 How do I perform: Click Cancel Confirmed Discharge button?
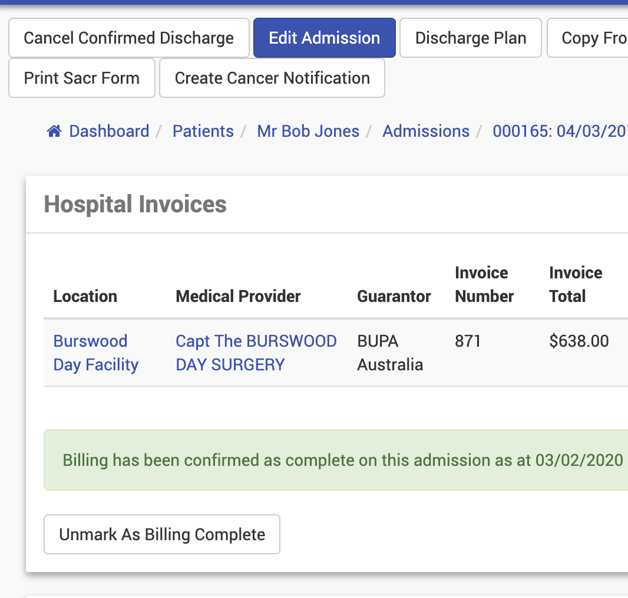point(128,38)
